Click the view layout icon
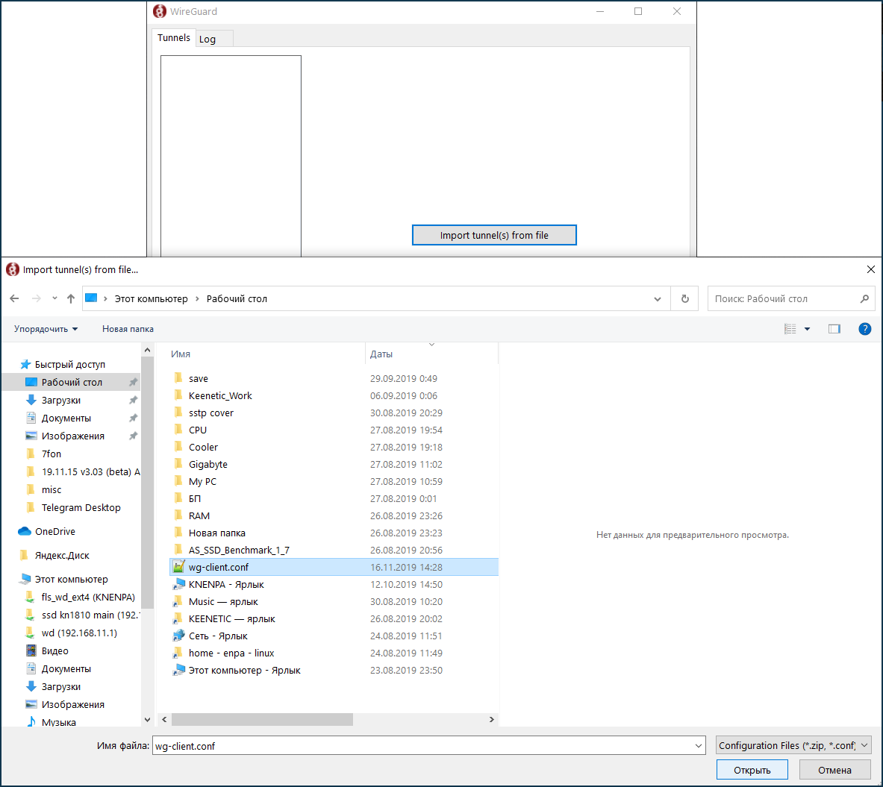Image resolution: width=883 pixels, height=787 pixels. (790, 329)
